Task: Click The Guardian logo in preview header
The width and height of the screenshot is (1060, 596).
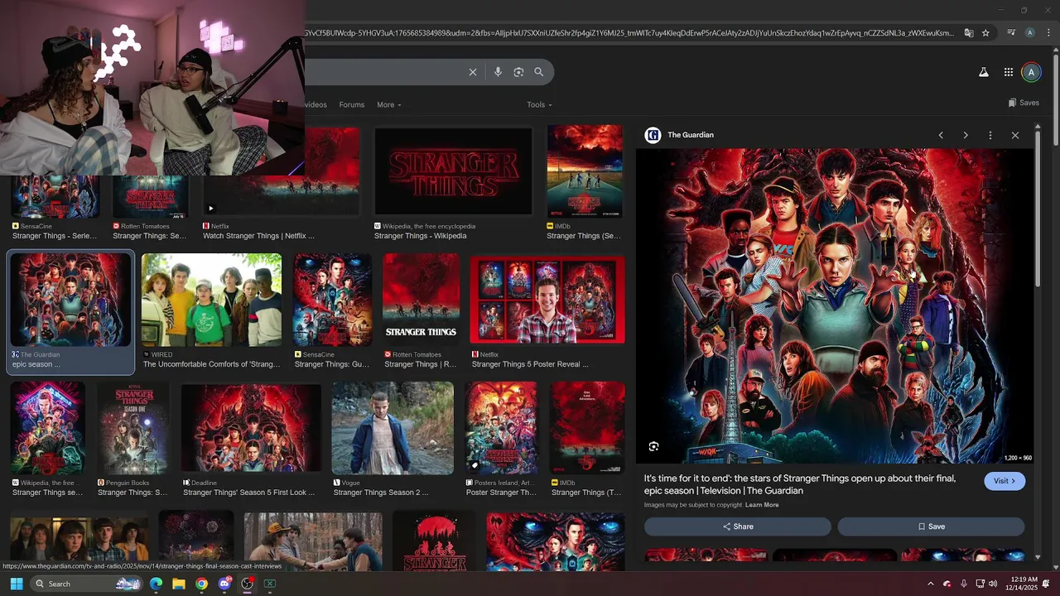Action: tap(653, 135)
